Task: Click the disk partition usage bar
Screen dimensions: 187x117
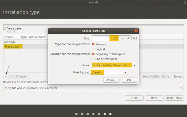Action: (x=93, y=24)
